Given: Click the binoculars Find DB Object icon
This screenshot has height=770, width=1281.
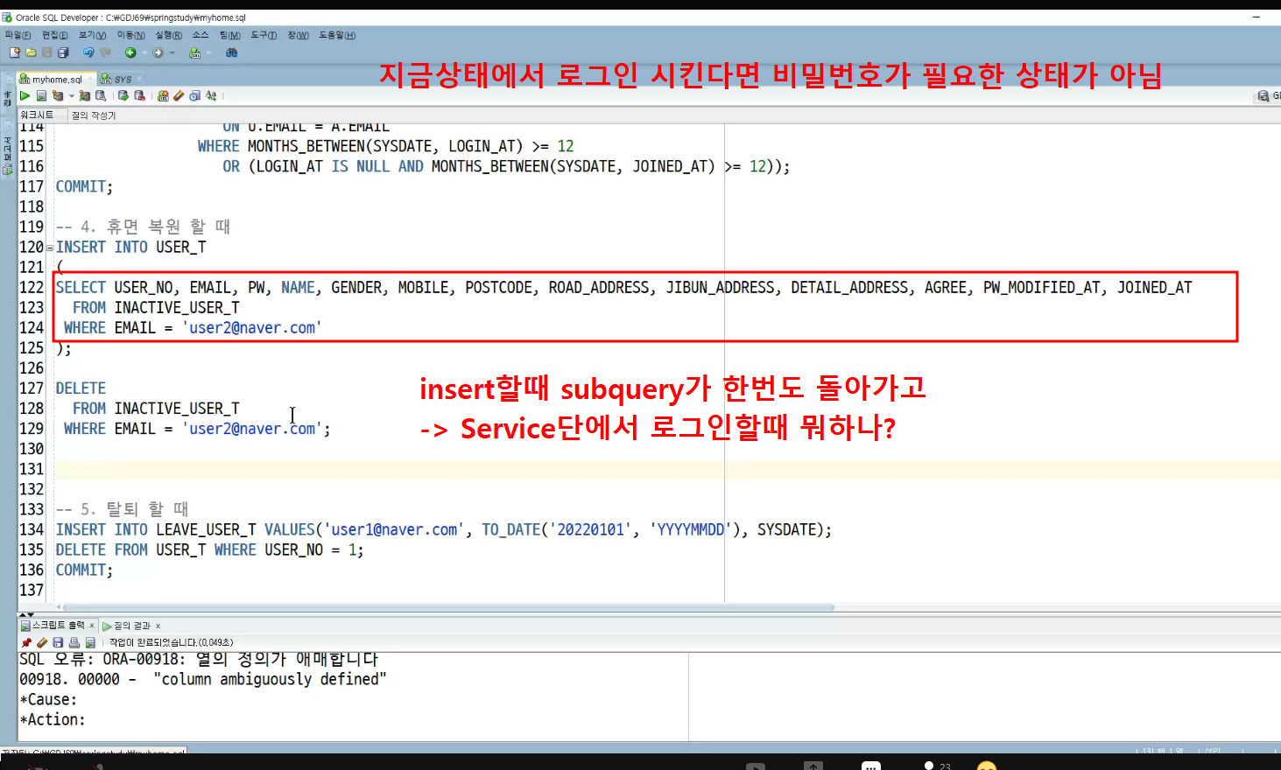Looking at the screenshot, I should click(232, 52).
